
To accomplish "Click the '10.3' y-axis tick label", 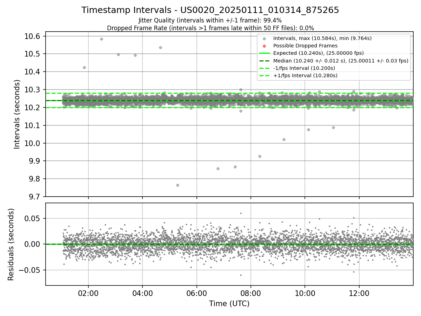I will click(x=33, y=90).
